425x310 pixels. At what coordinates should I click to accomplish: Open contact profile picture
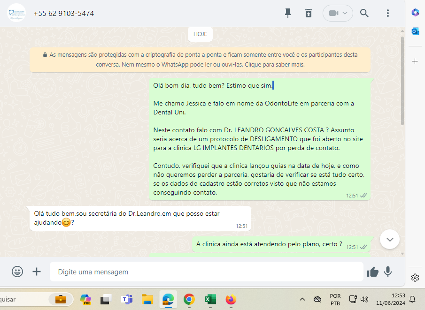tap(16, 13)
